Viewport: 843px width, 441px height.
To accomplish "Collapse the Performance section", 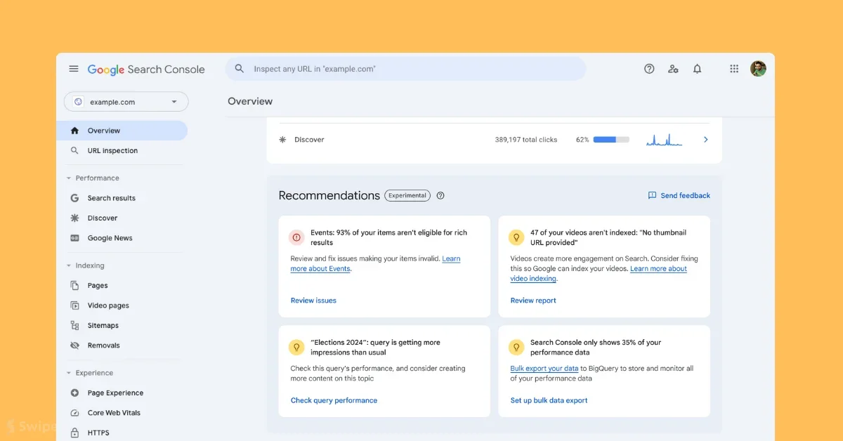I will (69, 178).
